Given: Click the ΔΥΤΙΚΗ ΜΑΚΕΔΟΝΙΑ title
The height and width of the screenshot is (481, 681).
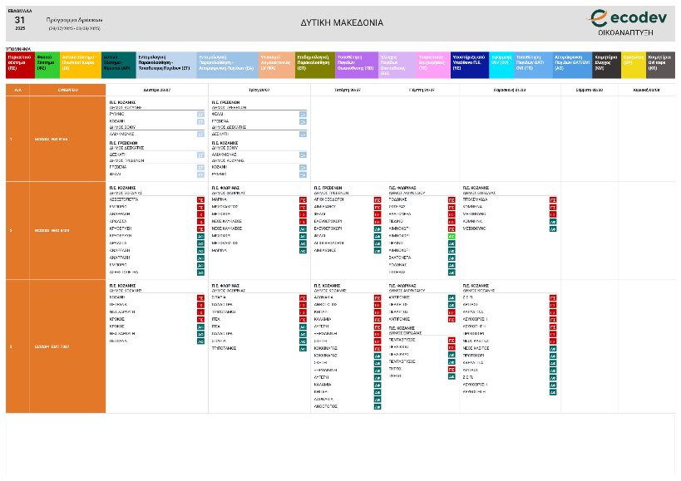Looking at the screenshot, I should (342, 23).
